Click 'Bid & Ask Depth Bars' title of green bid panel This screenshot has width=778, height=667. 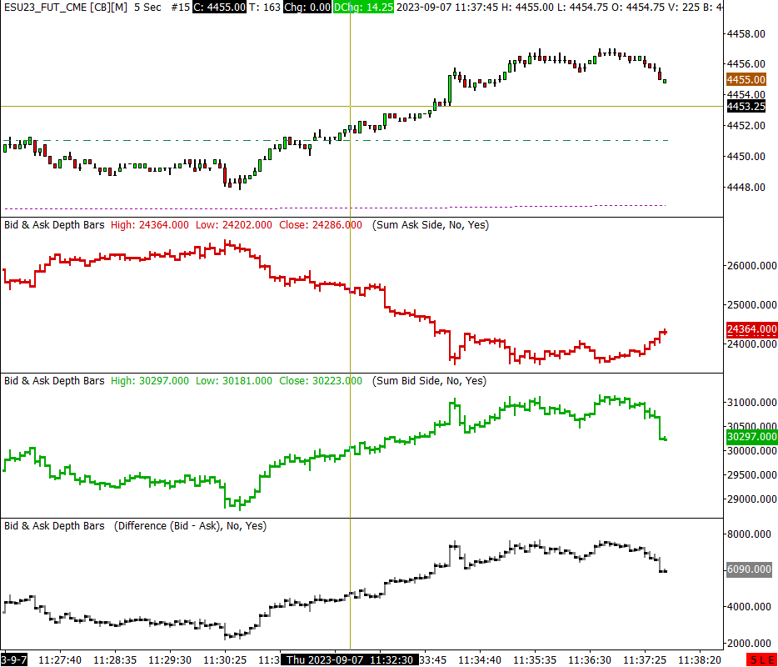point(55,381)
